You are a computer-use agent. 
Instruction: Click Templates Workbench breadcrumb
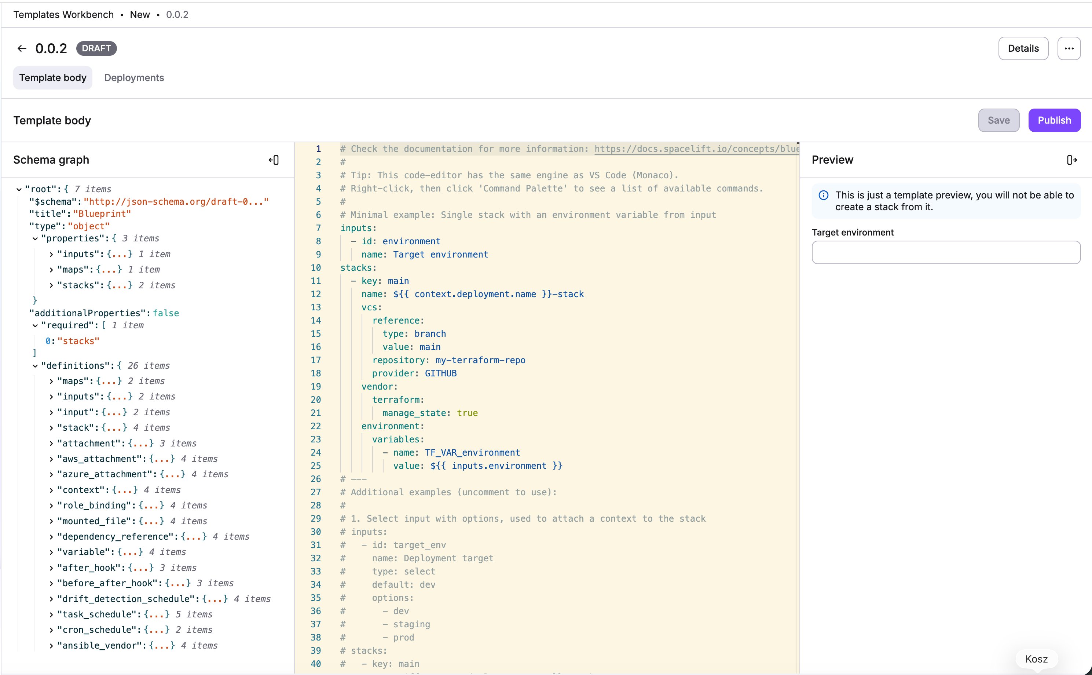click(63, 15)
